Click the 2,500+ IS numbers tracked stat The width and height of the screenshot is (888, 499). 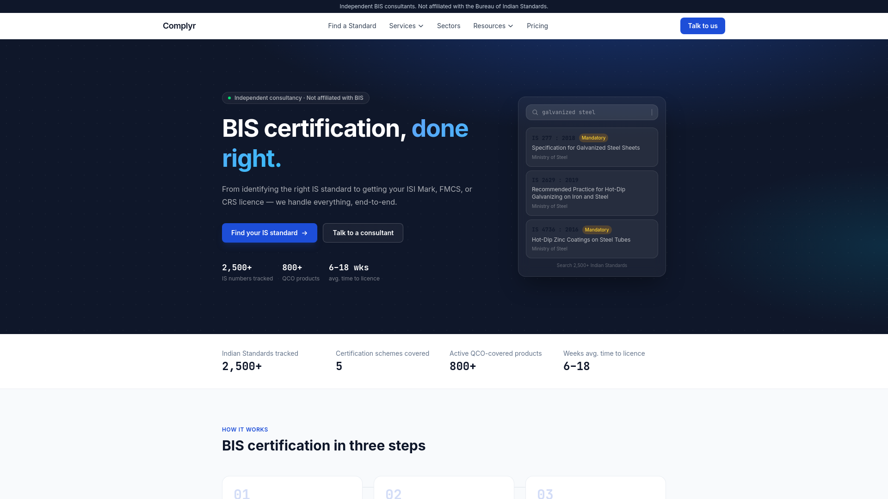(x=247, y=272)
